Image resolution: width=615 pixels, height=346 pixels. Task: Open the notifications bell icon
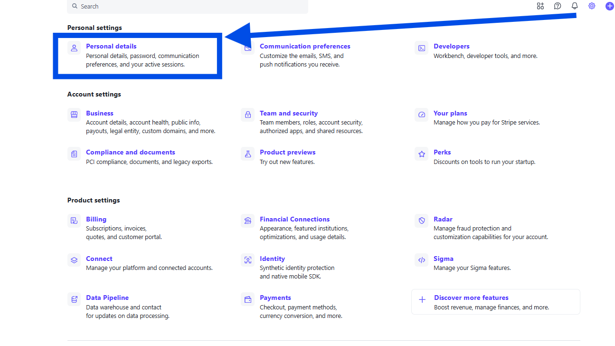pos(575,6)
